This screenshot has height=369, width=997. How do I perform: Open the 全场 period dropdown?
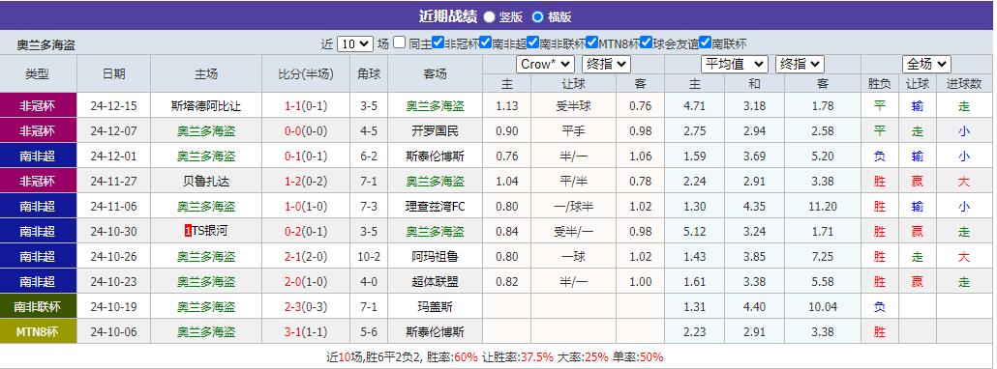pos(926,64)
